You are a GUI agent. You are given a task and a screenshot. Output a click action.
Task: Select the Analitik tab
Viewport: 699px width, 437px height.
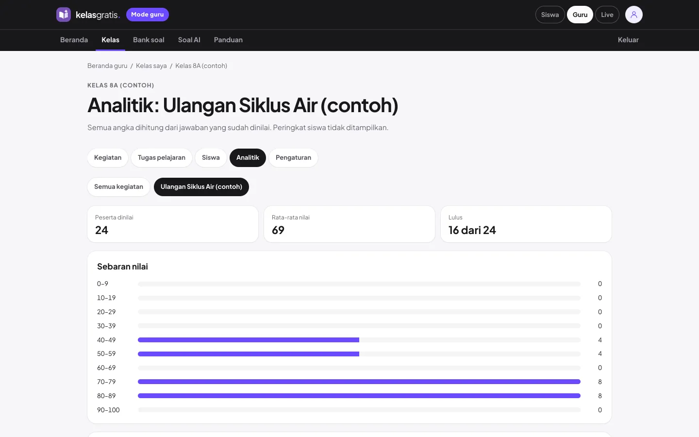click(x=248, y=158)
